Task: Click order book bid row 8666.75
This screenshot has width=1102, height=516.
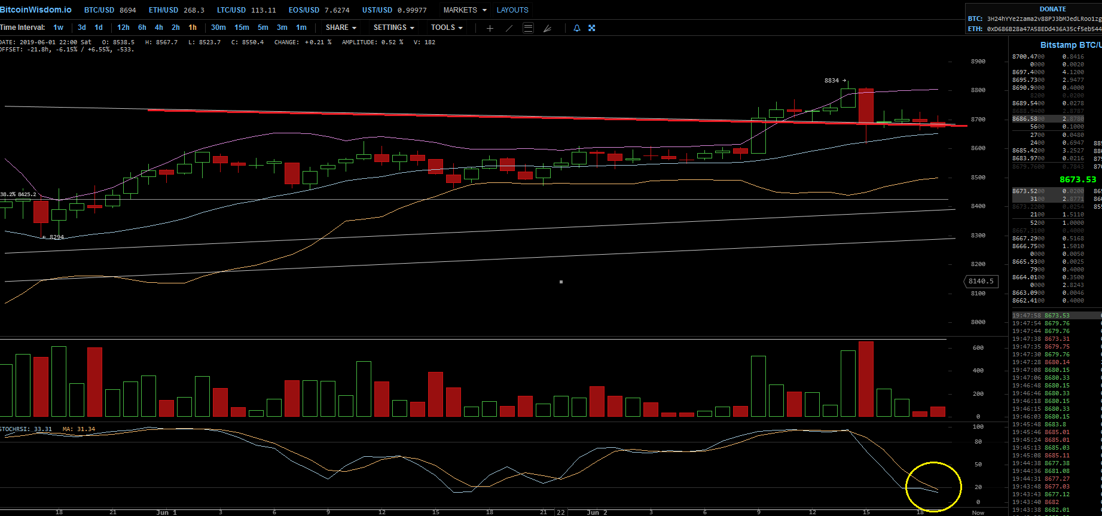Action: click(x=1048, y=246)
